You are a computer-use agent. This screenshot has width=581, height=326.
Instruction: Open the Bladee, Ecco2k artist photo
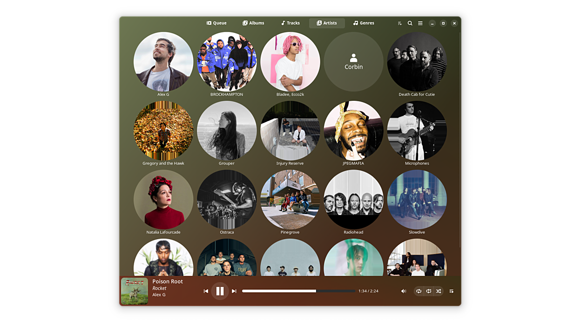[290, 62]
